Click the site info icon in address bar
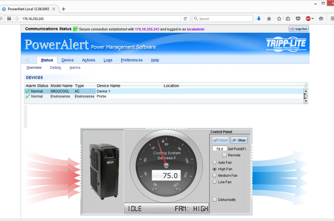 pyautogui.click(x=17, y=19)
